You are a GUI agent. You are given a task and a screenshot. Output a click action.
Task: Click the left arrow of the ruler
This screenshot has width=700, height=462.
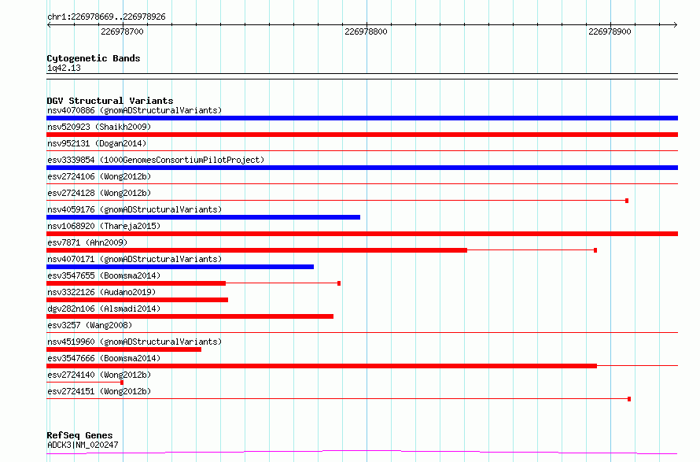[x=49, y=24]
